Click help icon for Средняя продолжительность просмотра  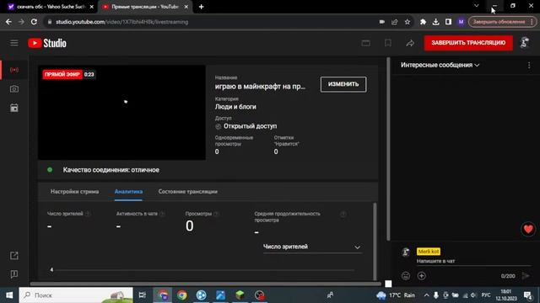(x=343, y=215)
